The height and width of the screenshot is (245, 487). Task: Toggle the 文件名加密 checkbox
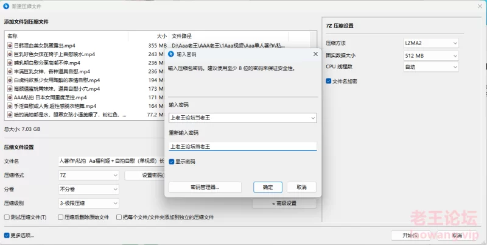click(x=329, y=81)
